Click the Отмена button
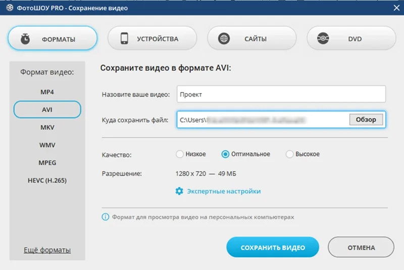The height and width of the screenshot is (270, 404). pyautogui.click(x=361, y=248)
